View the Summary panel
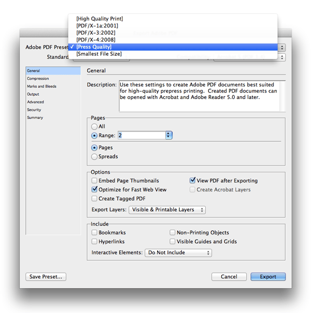This screenshot has height=313, width=311. [x=53, y=117]
